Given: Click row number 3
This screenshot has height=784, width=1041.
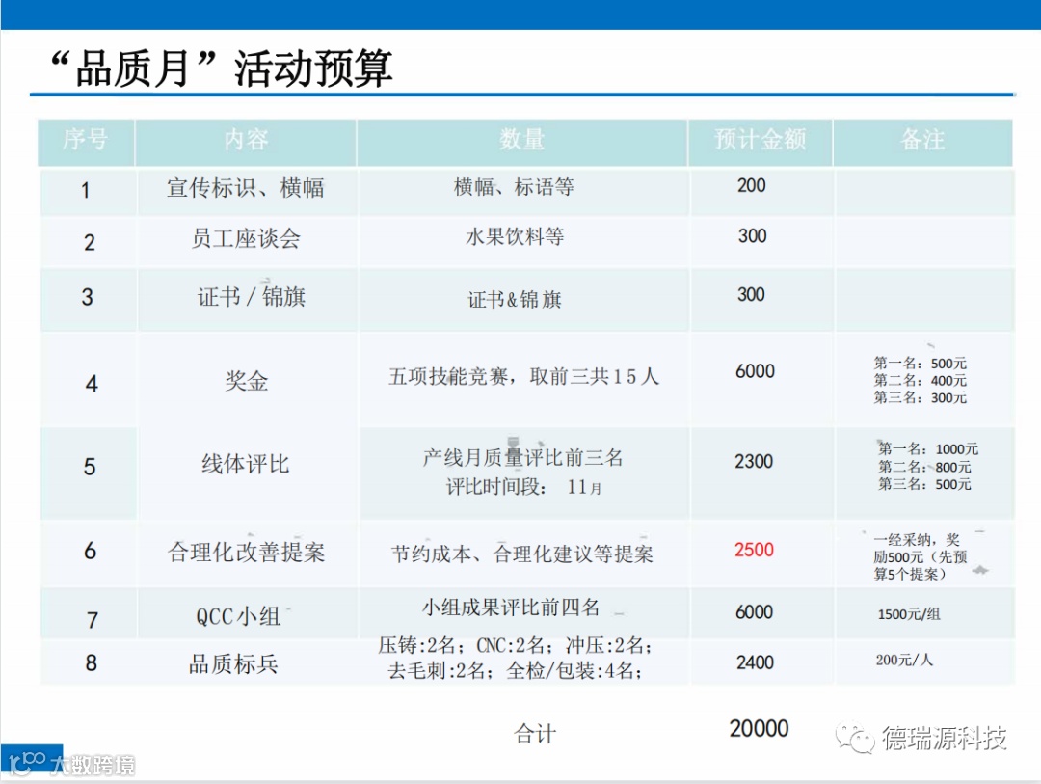Looking at the screenshot, I should pyautogui.click(x=87, y=297).
